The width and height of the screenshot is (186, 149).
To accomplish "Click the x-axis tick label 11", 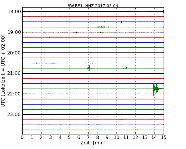I will pyautogui.click(x=126, y=137).
